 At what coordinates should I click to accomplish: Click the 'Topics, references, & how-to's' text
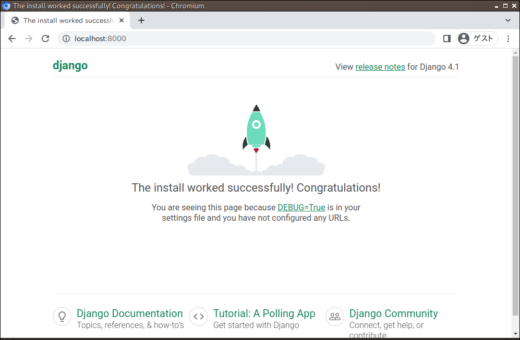[130, 325]
